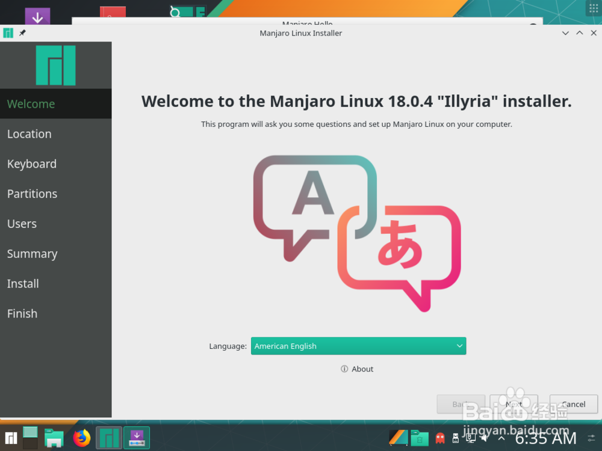Click the info icon beside About
The image size is (602, 451).
click(x=344, y=369)
